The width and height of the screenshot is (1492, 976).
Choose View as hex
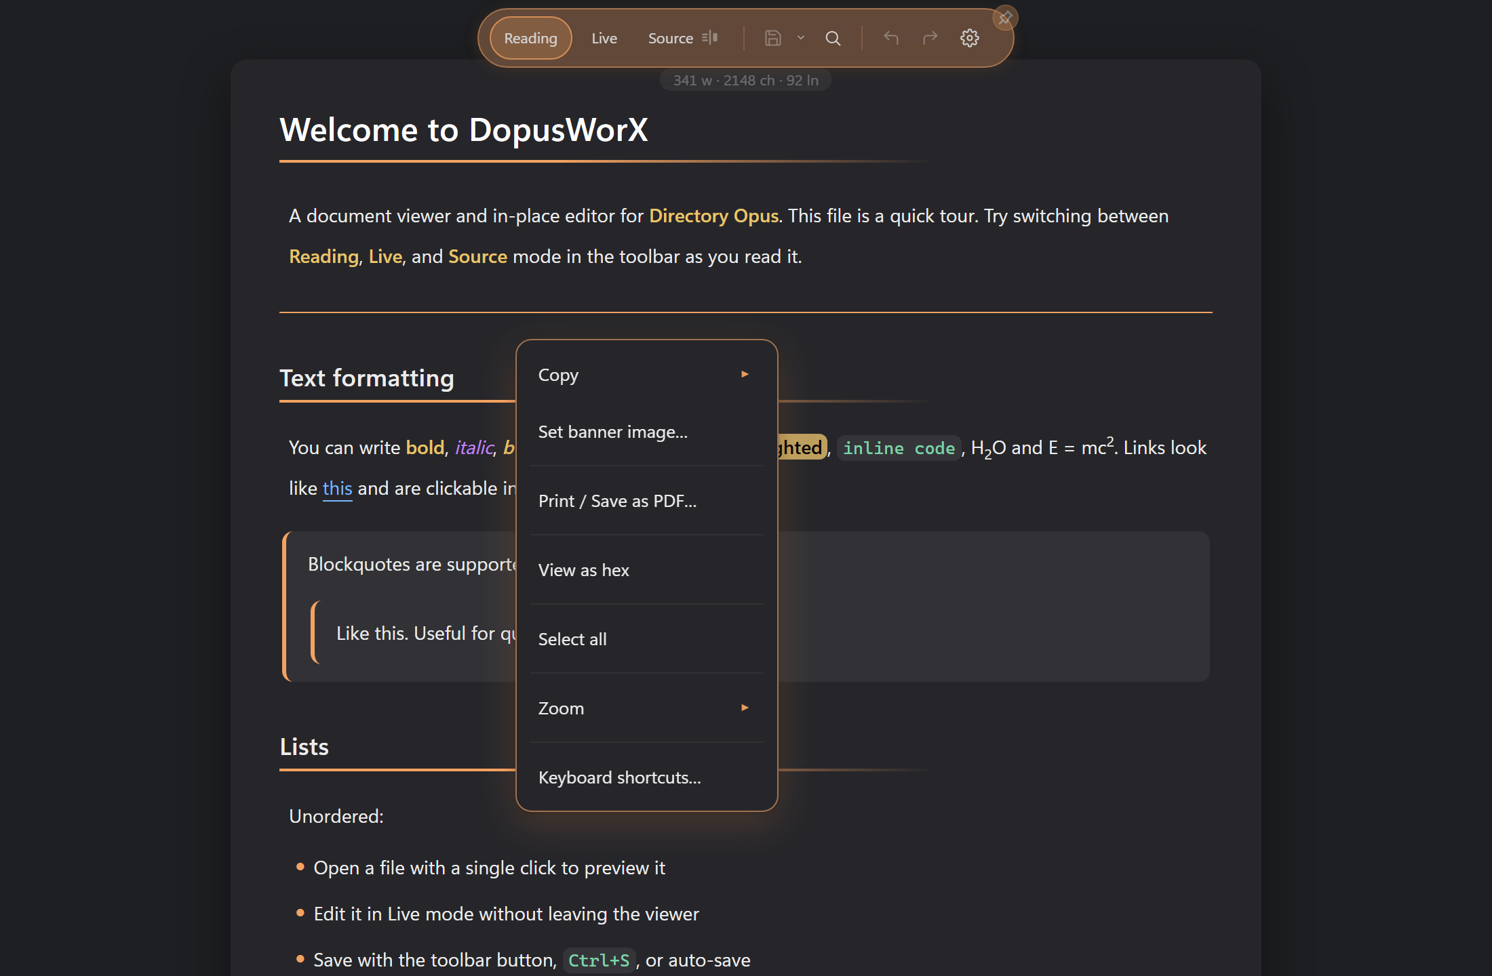646,570
